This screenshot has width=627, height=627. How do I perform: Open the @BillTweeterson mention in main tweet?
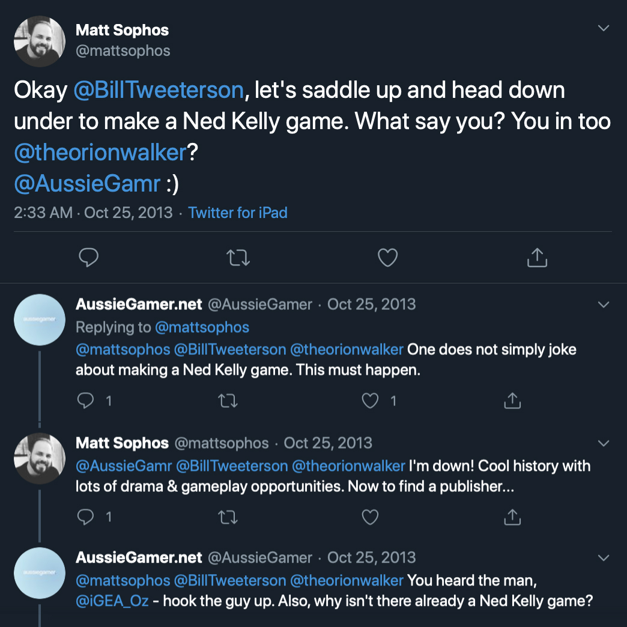pos(159,90)
